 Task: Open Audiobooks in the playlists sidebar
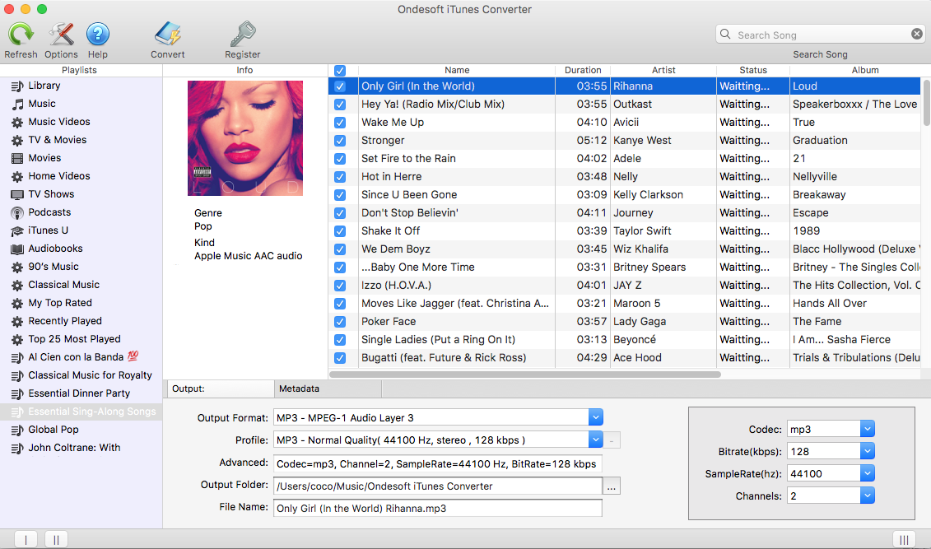click(x=55, y=249)
